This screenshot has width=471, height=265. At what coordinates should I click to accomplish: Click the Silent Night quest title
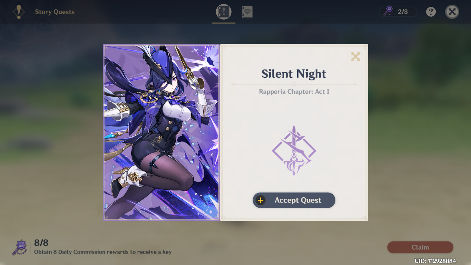294,74
